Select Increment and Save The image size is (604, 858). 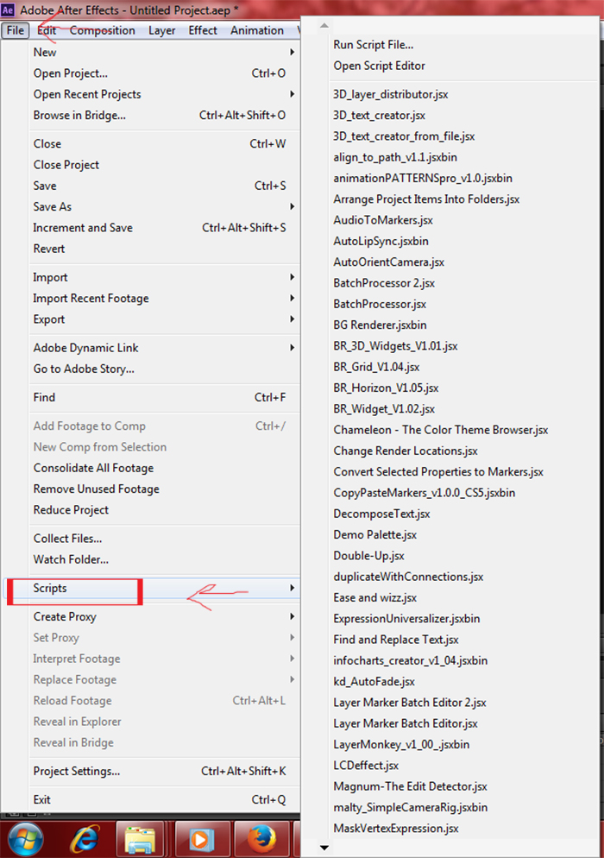pos(163,228)
